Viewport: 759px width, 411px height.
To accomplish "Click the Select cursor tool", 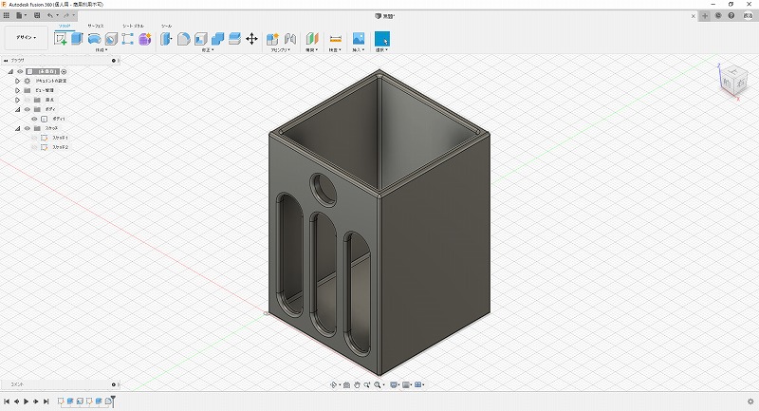I will point(381,39).
